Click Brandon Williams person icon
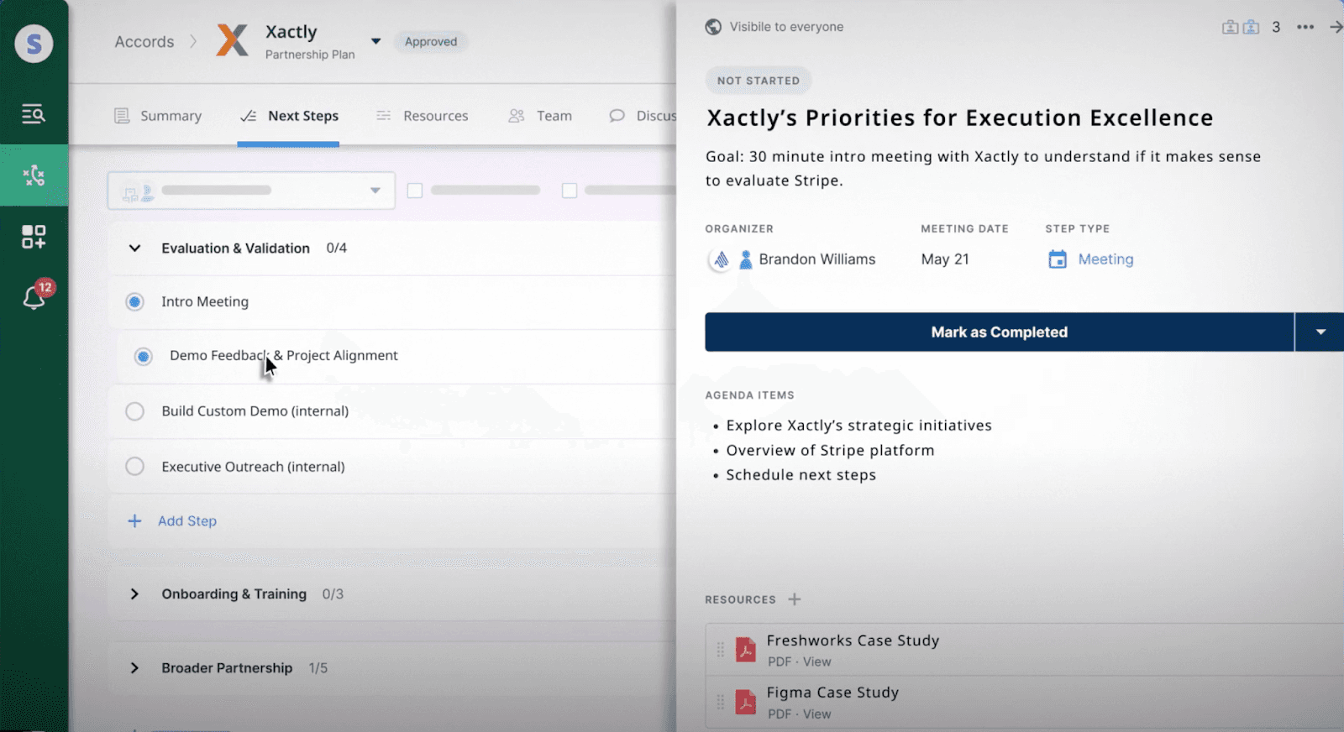 pyautogui.click(x=745, y=260)
